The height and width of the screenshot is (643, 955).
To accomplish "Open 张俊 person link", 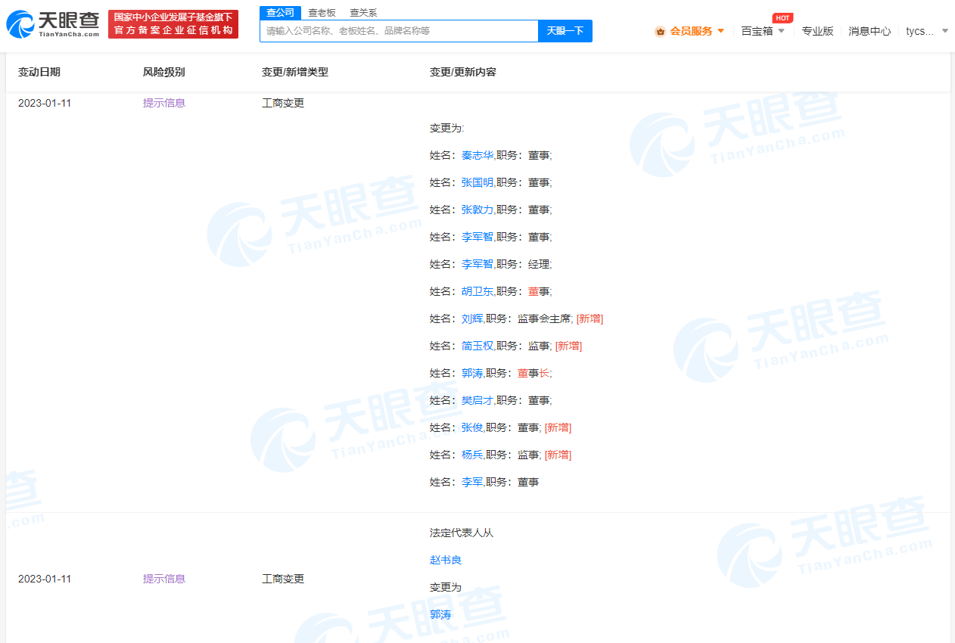I will [472, 427].
